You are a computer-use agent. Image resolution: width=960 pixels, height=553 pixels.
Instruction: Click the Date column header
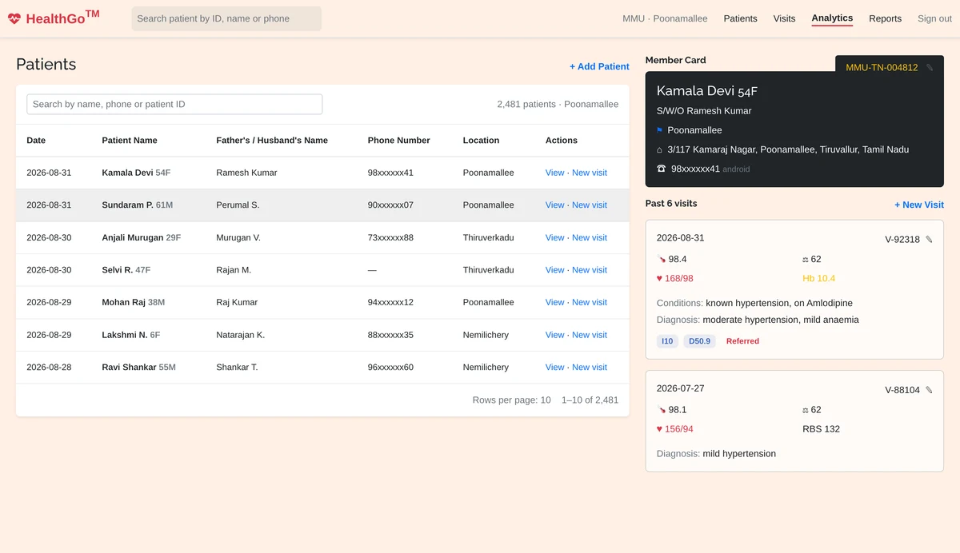36,141
